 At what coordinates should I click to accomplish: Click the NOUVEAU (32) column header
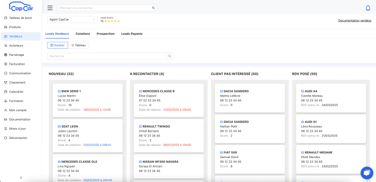(x=61, y=74)
